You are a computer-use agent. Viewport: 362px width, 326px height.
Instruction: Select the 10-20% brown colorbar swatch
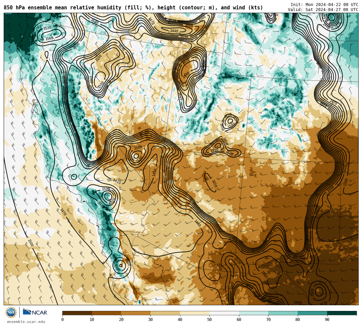[x=107, y=313]
